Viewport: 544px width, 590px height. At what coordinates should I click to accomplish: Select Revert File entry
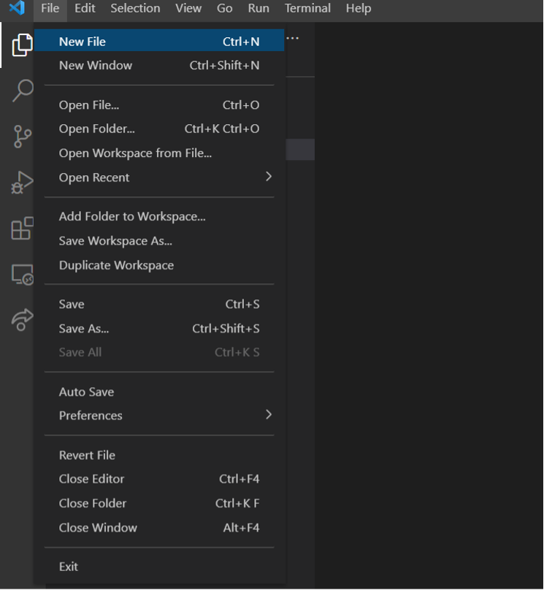pyautogui.click(x=159, y=456)
